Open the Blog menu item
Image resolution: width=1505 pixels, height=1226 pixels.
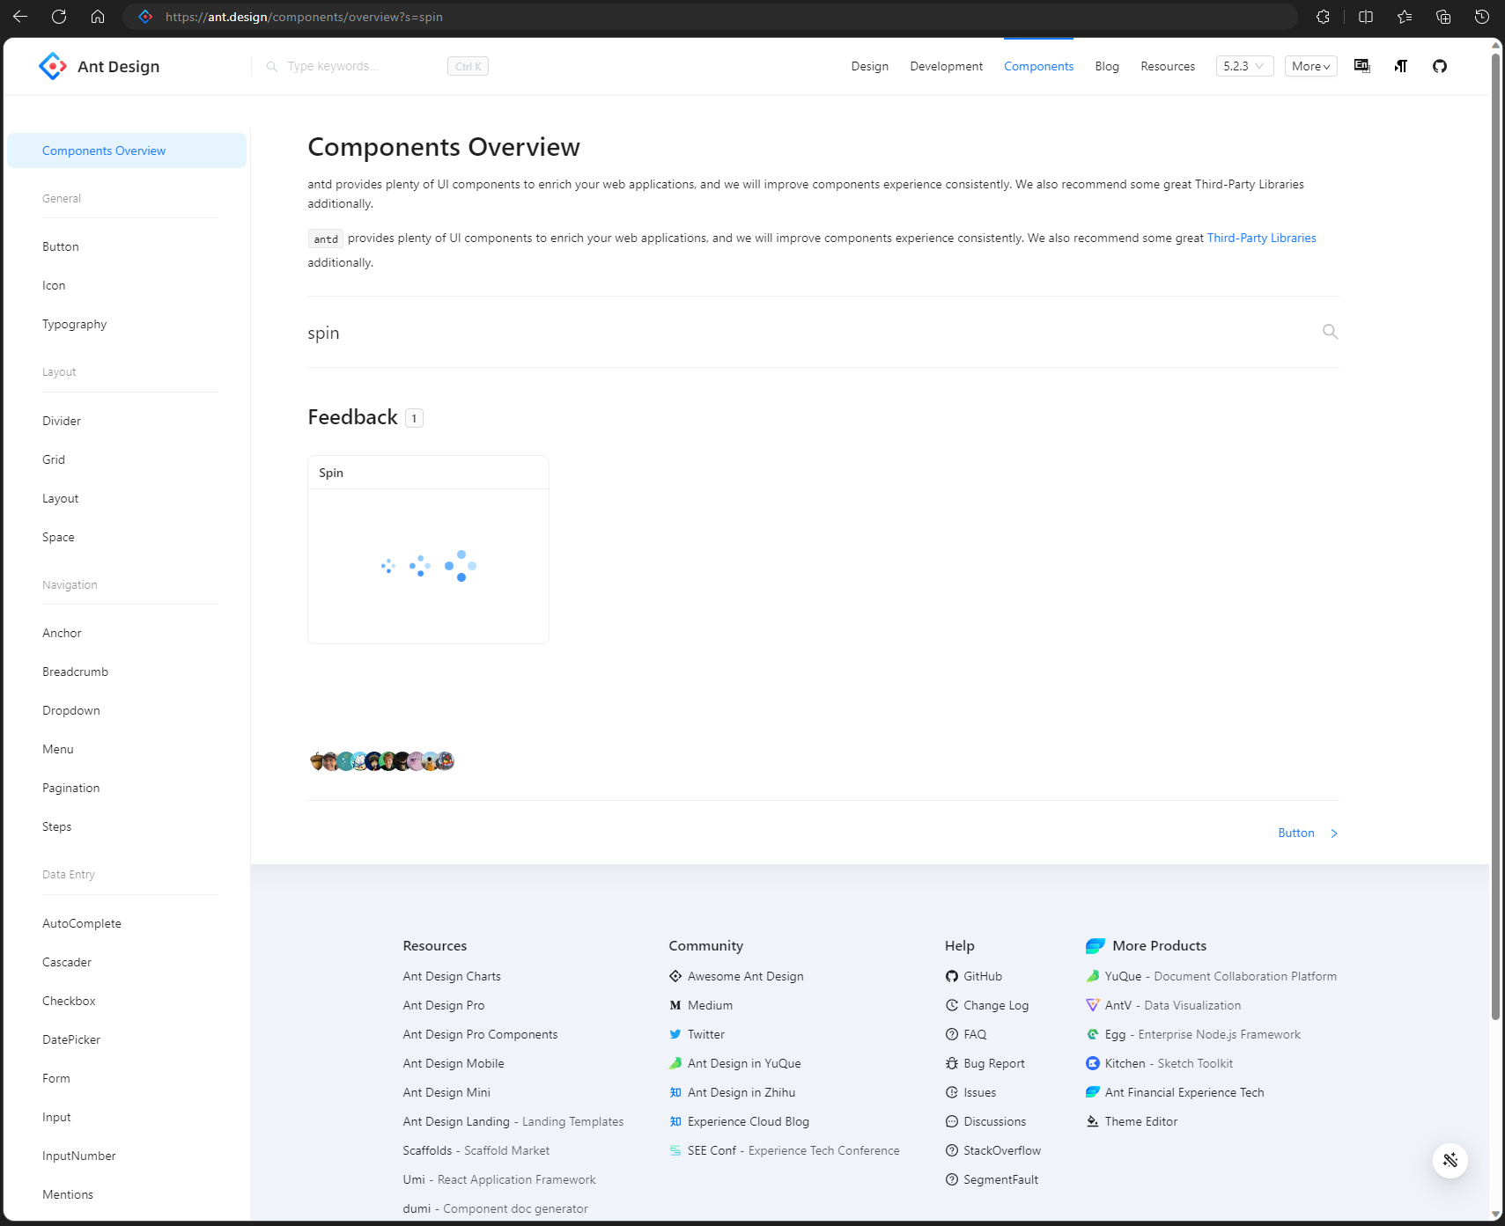point(1106,66)
